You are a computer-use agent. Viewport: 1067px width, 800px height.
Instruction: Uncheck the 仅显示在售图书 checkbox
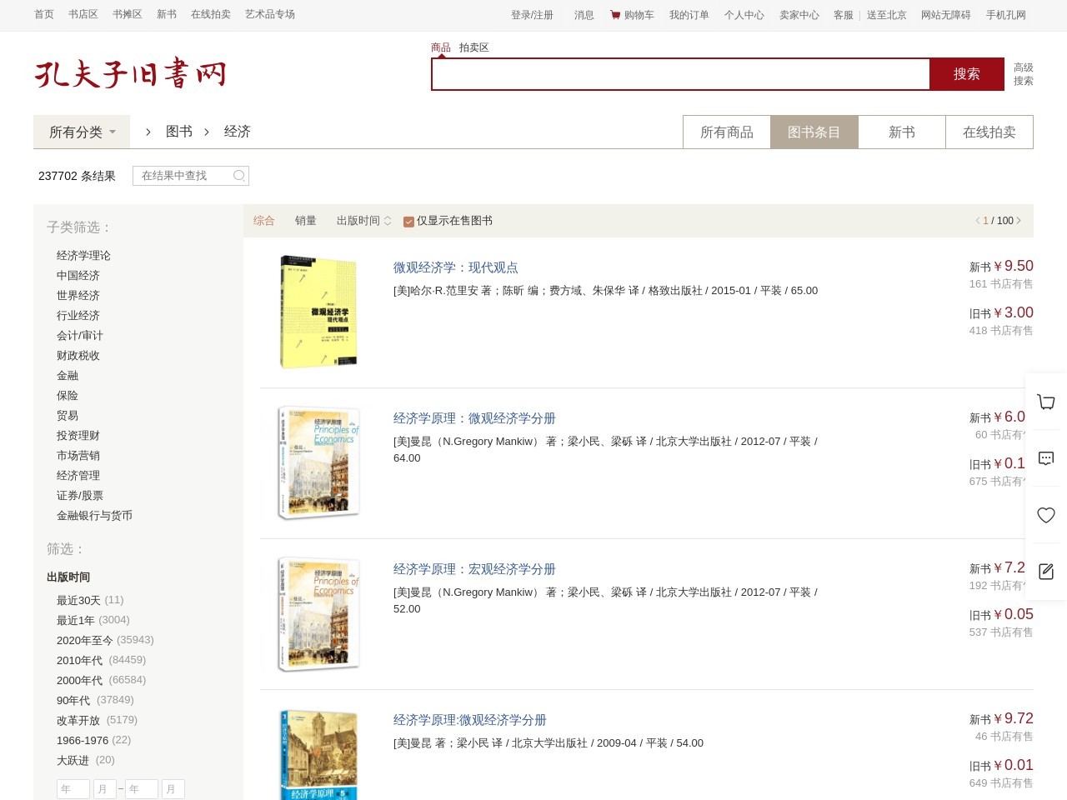[x=408, y=222]
